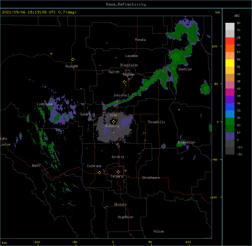Select the slate purple 10-0 dBZ legend swatch
The height and width of the screenshot is (246, 252).
(230, 136)
